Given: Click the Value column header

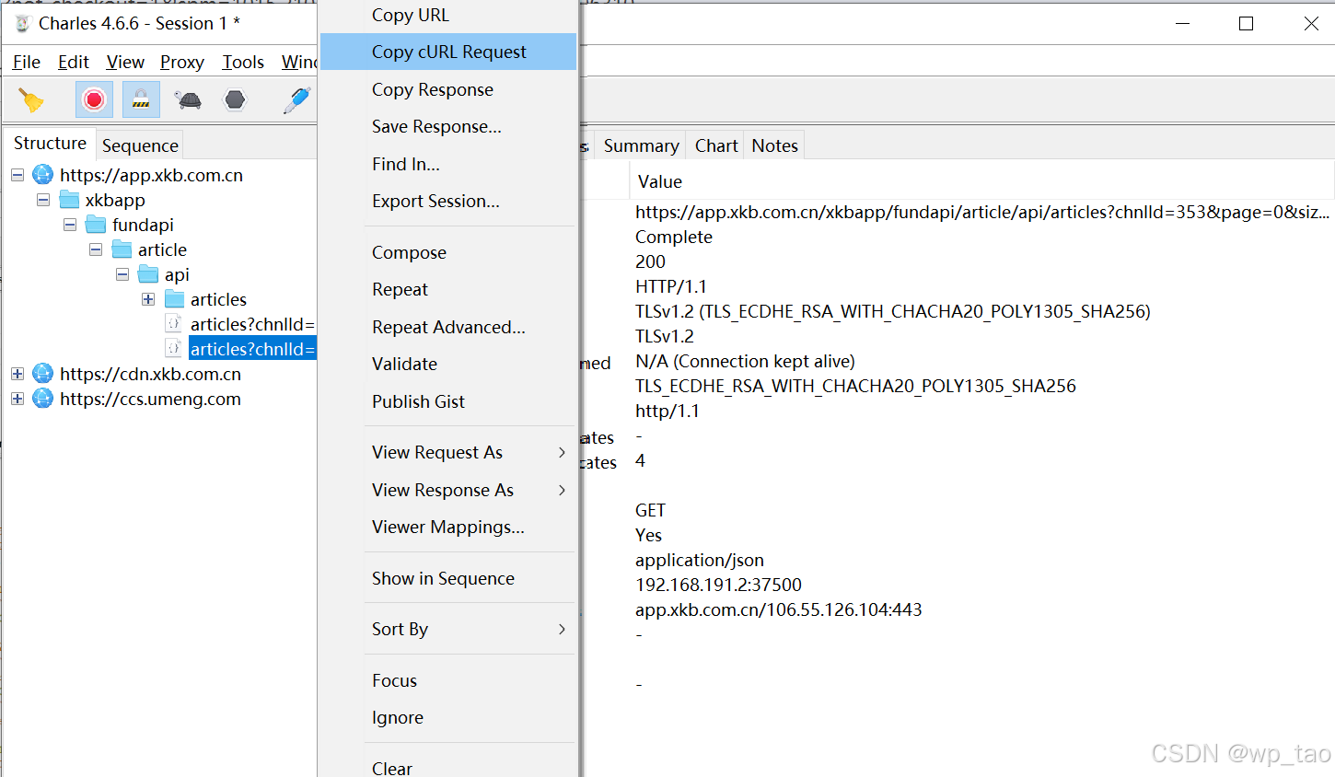Looking at the screenshot, I should pos(981,181).
